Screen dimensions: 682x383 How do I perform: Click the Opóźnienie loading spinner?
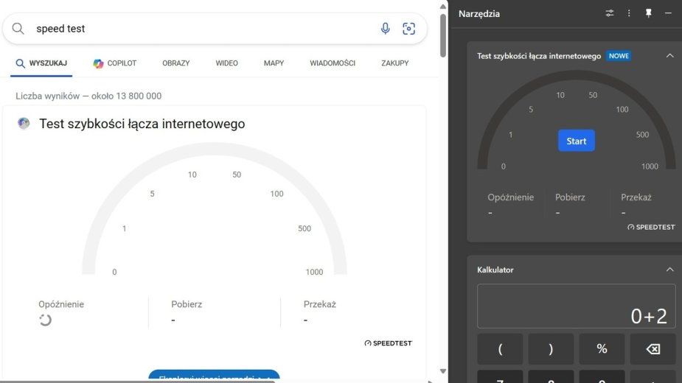click(x=45, y=320)
